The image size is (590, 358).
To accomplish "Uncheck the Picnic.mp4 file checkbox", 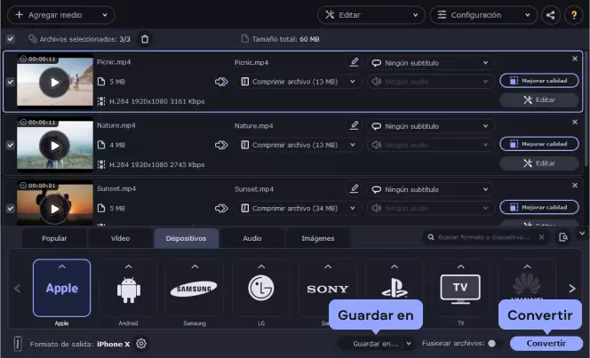I will 10,82.
